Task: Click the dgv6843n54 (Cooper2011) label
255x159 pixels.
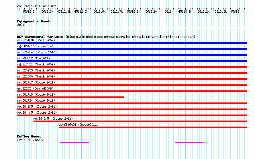Action: pyautogui.click(x=37, y=106)
